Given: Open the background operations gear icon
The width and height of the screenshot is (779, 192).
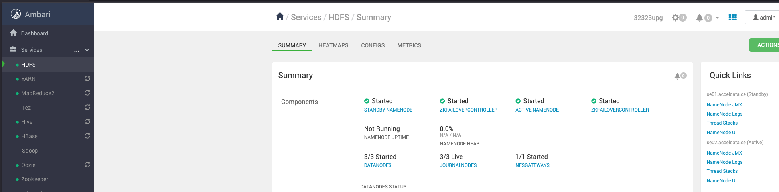Looking at the screenshot, I should (676, 18).
